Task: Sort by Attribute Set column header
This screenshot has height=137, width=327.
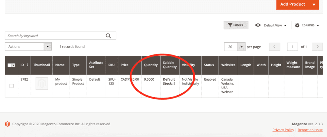Action: coord(96,65)
